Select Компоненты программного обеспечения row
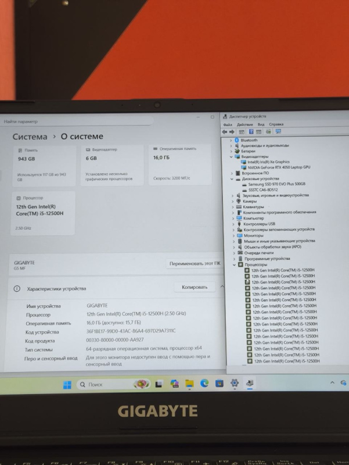 click(279, 212)
